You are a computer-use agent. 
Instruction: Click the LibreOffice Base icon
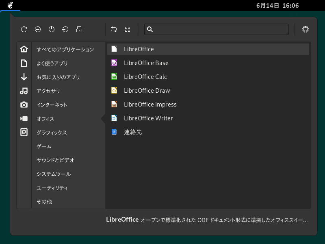pos(114,63)
